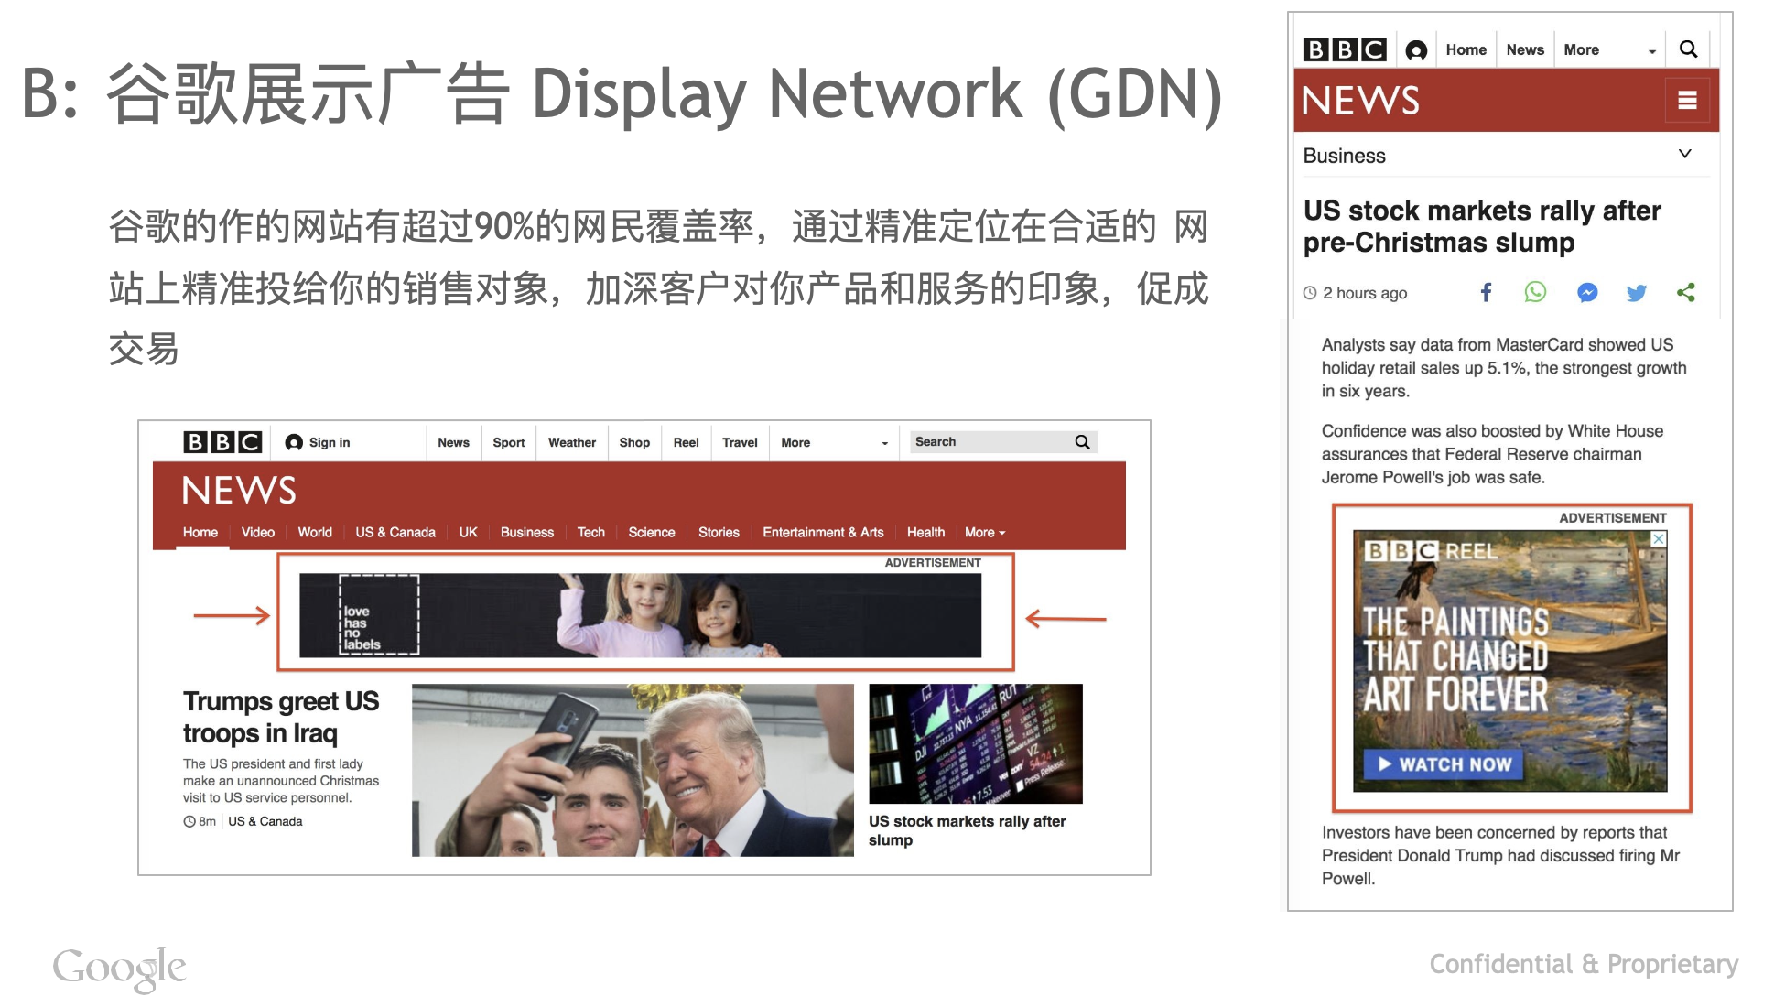1785x1007 pixels.
Task: Open the mobile account profile icon
Action: 1416,50
